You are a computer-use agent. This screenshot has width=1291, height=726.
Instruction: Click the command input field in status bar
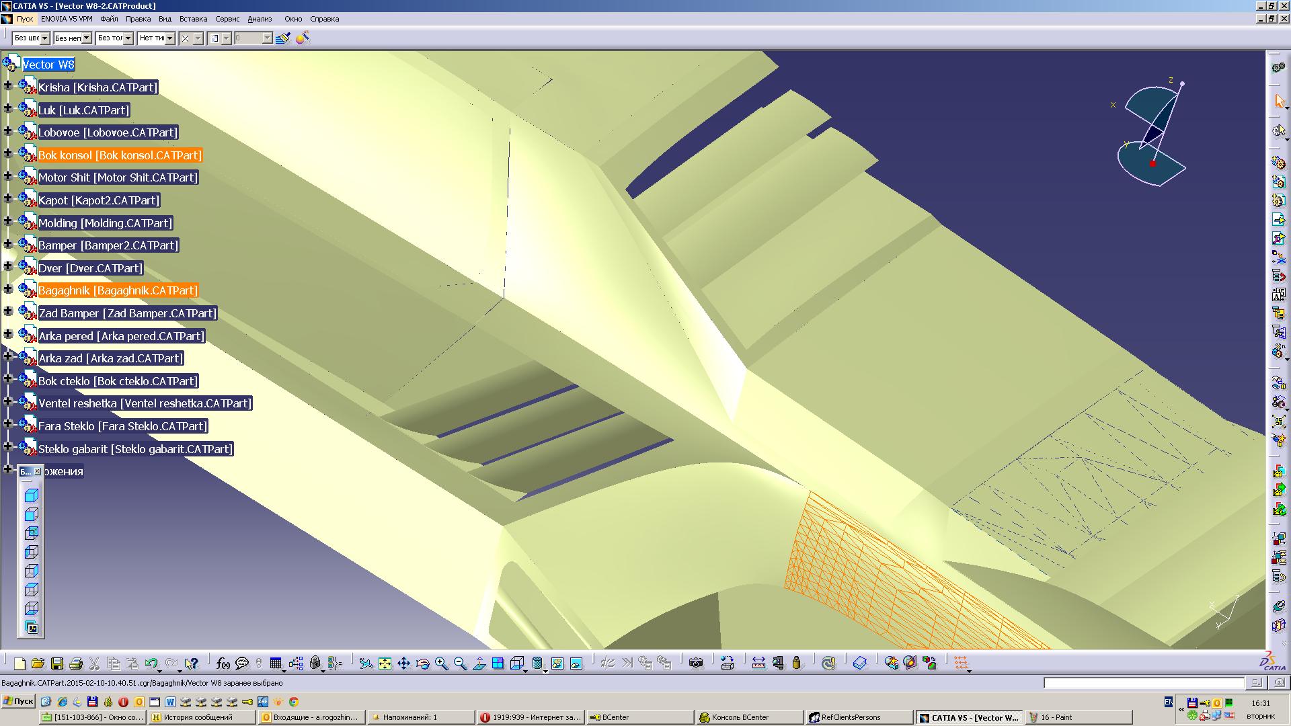pyautogui.click(x=1143, y=683)
